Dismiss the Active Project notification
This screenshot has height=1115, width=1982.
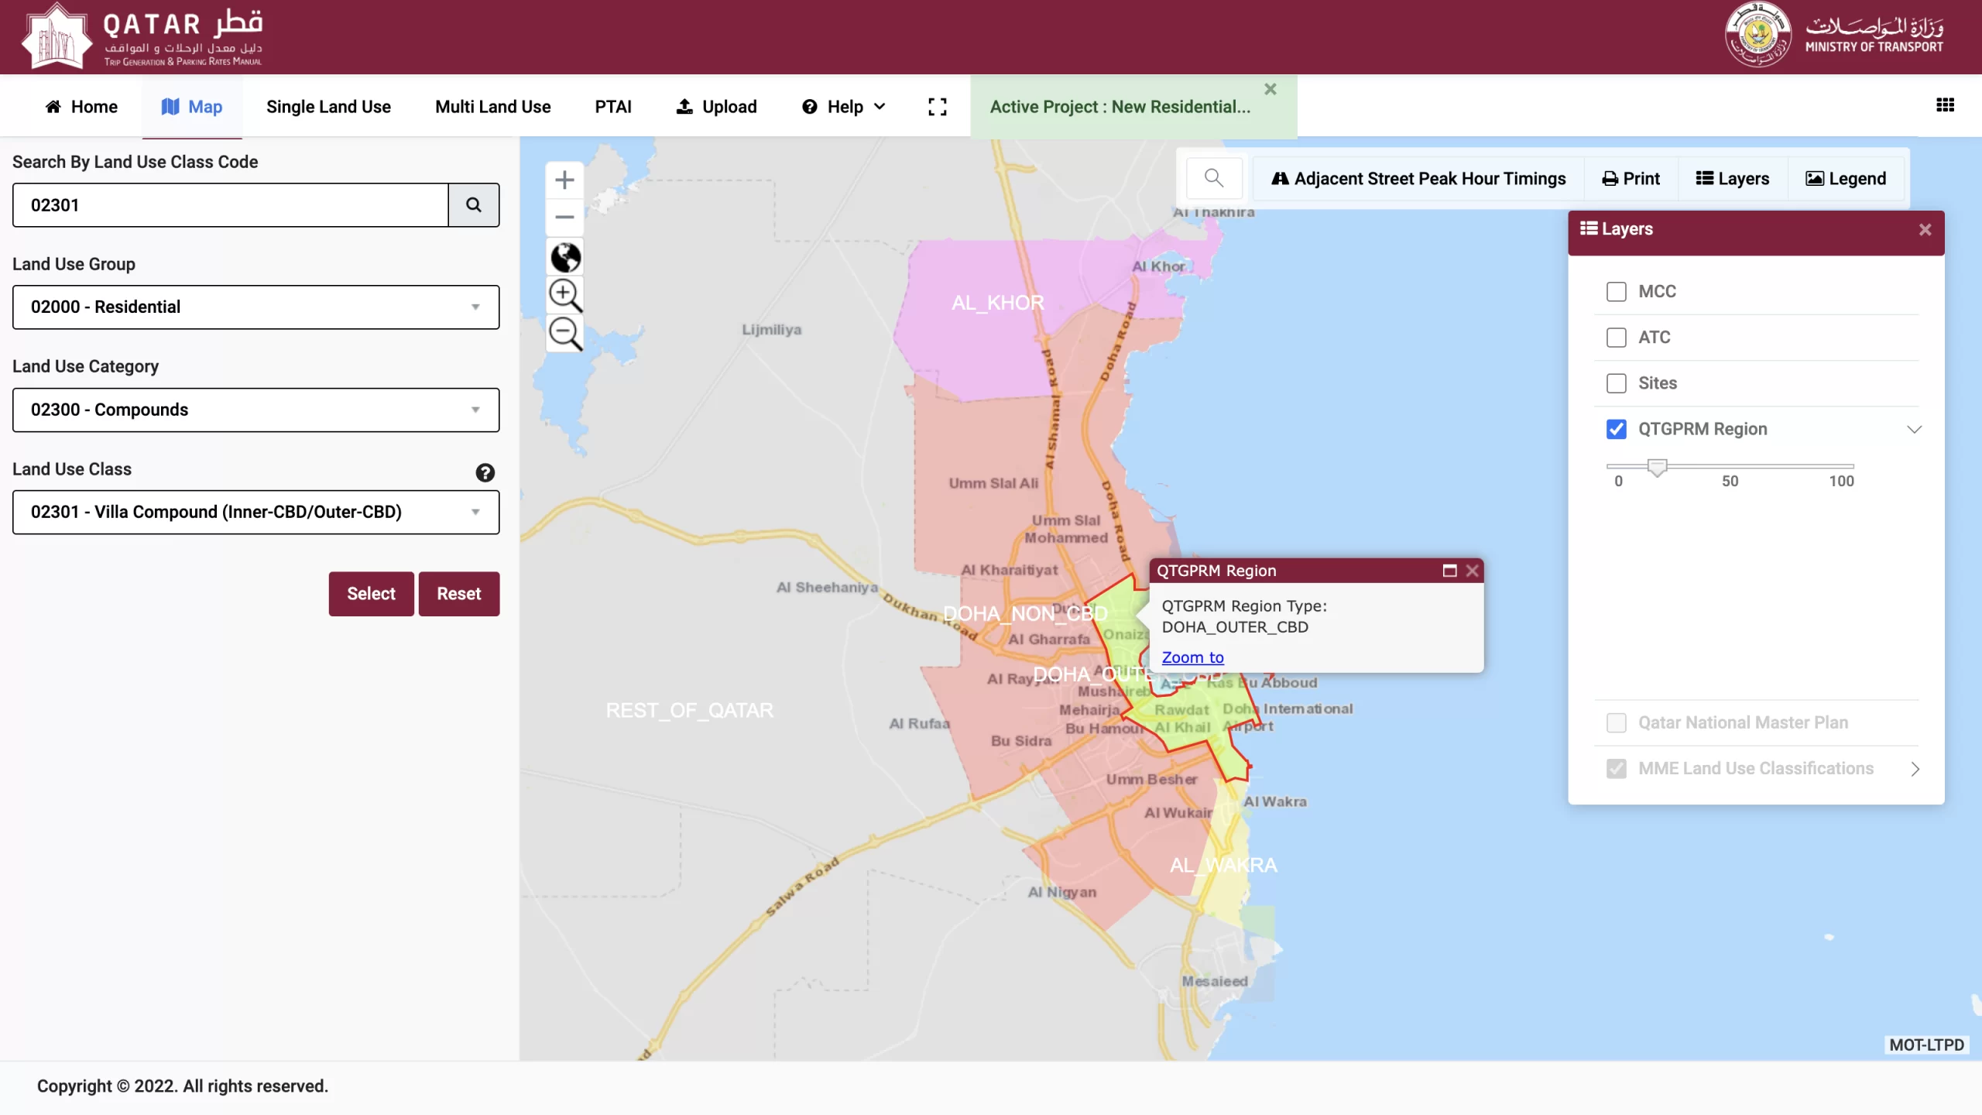(x=1270, y=89)
